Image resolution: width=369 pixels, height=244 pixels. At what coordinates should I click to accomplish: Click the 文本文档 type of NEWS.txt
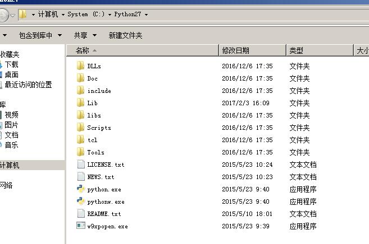(303, 177)
